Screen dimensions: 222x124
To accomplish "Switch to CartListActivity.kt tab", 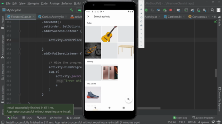I will tap(53, 17).
